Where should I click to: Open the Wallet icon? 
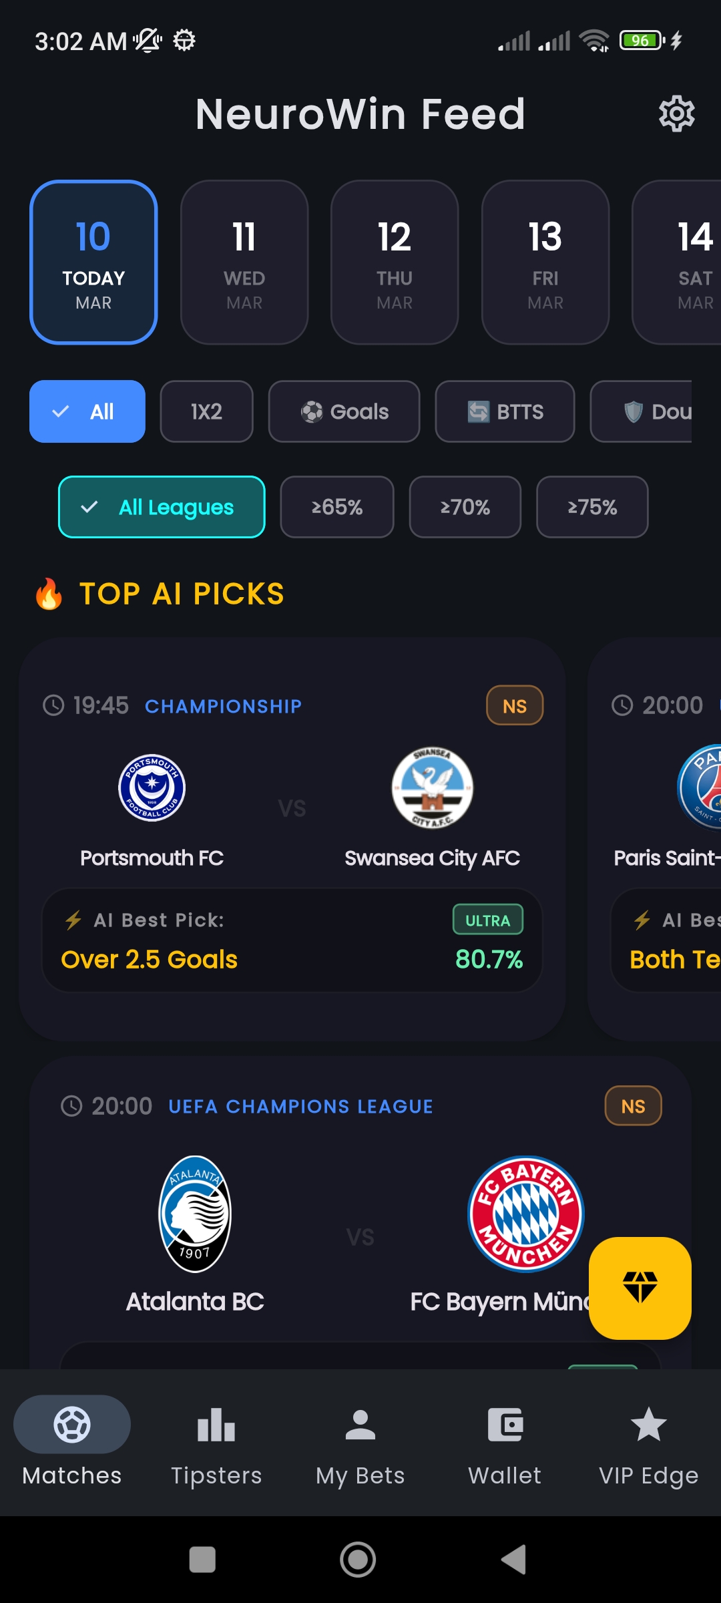[x=504, y=1425]
